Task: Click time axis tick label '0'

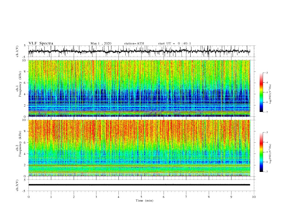Action: [29, 197]
